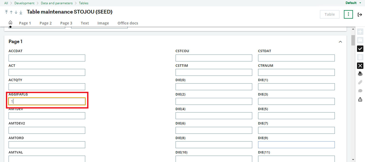Click the export/share icon in right panel
Image resolution: width=365 pixels, height=162 pixels.
click(360, 99)
